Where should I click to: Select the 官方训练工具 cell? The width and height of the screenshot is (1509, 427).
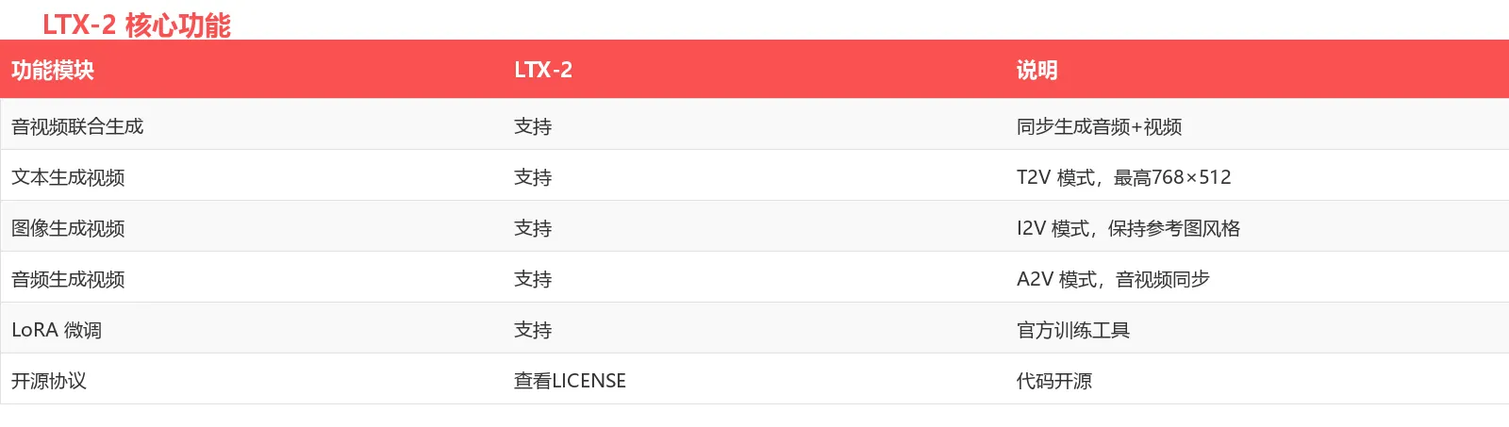coord(1073,330)
